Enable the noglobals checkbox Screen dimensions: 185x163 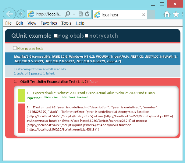56,36
